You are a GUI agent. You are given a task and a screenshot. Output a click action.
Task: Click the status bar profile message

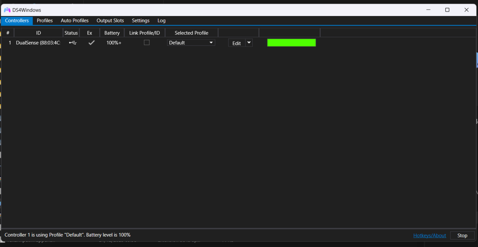pyautogui.click(x=68, y=235)
